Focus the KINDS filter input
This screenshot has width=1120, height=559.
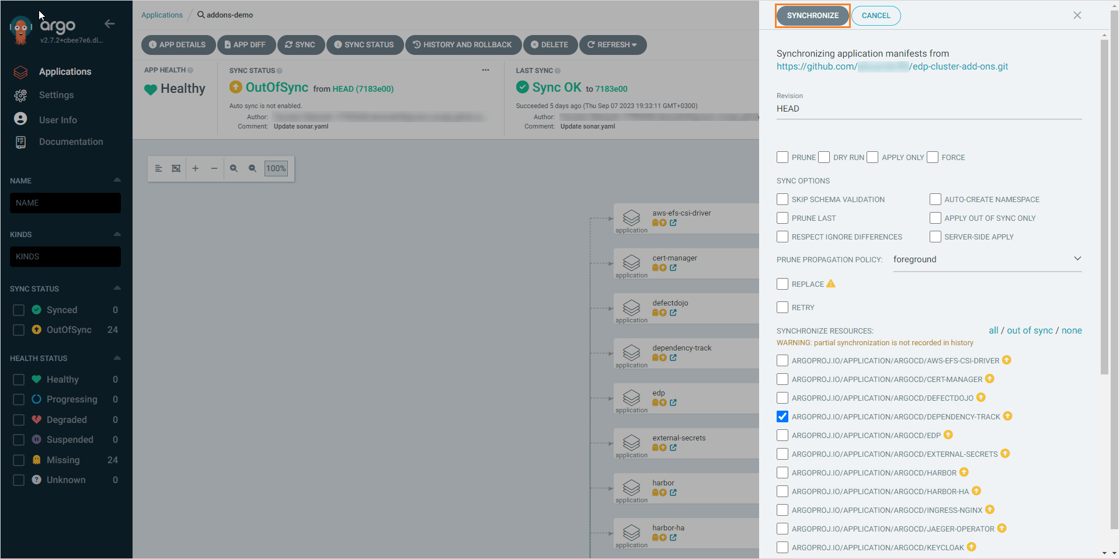tap(65, 256)
